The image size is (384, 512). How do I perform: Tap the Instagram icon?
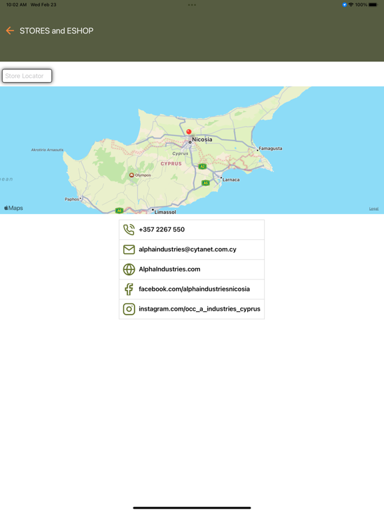click(129, 309)
